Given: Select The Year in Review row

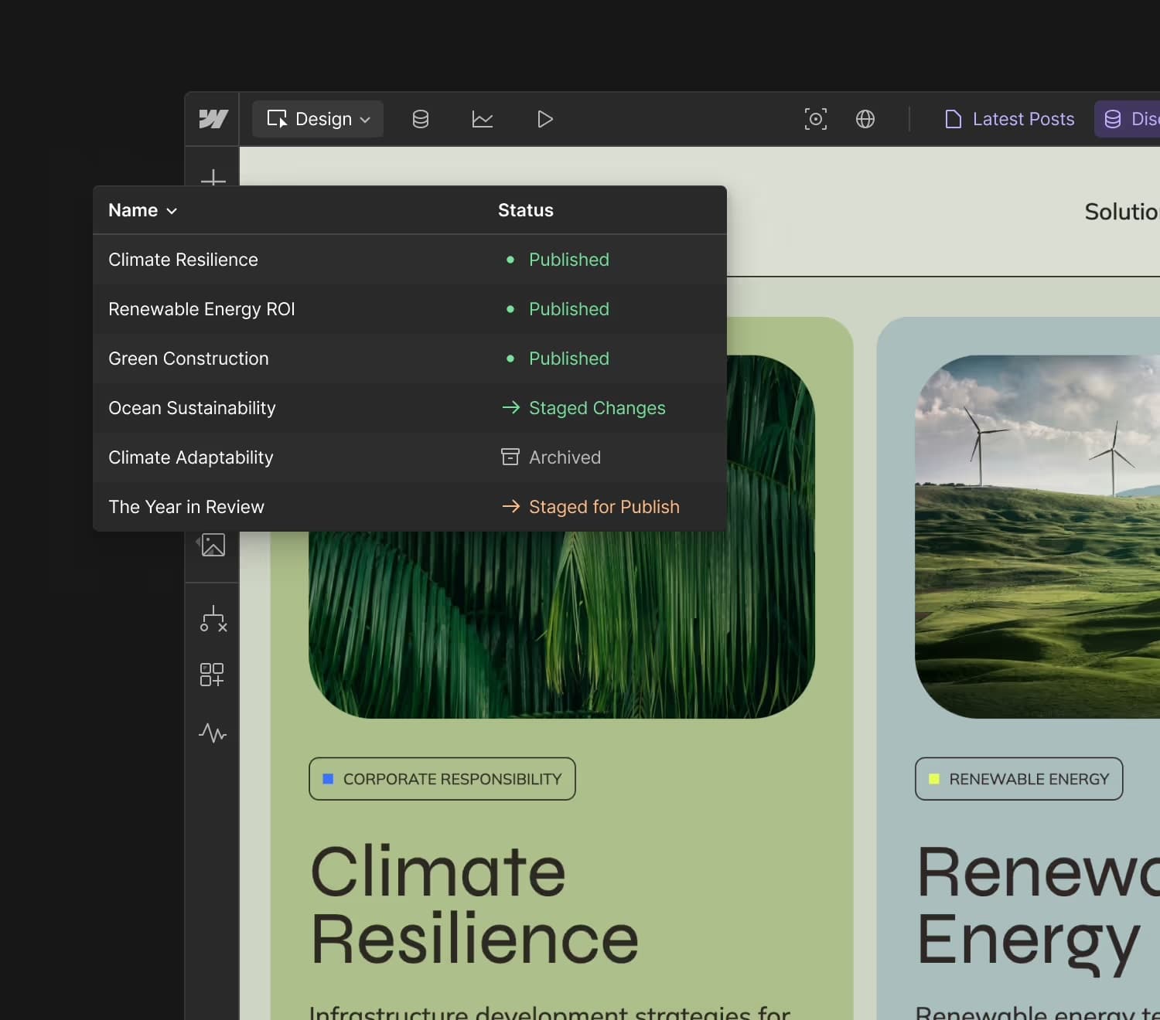Looking at the screenshot, I should (x=410, y=507).
